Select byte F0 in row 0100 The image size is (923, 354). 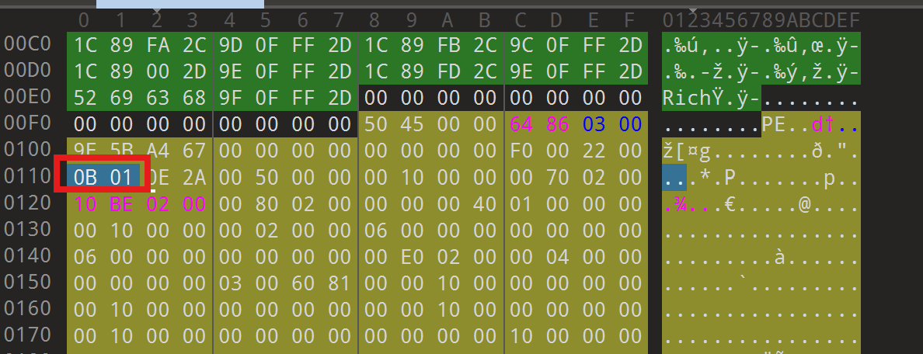[521, 151]
